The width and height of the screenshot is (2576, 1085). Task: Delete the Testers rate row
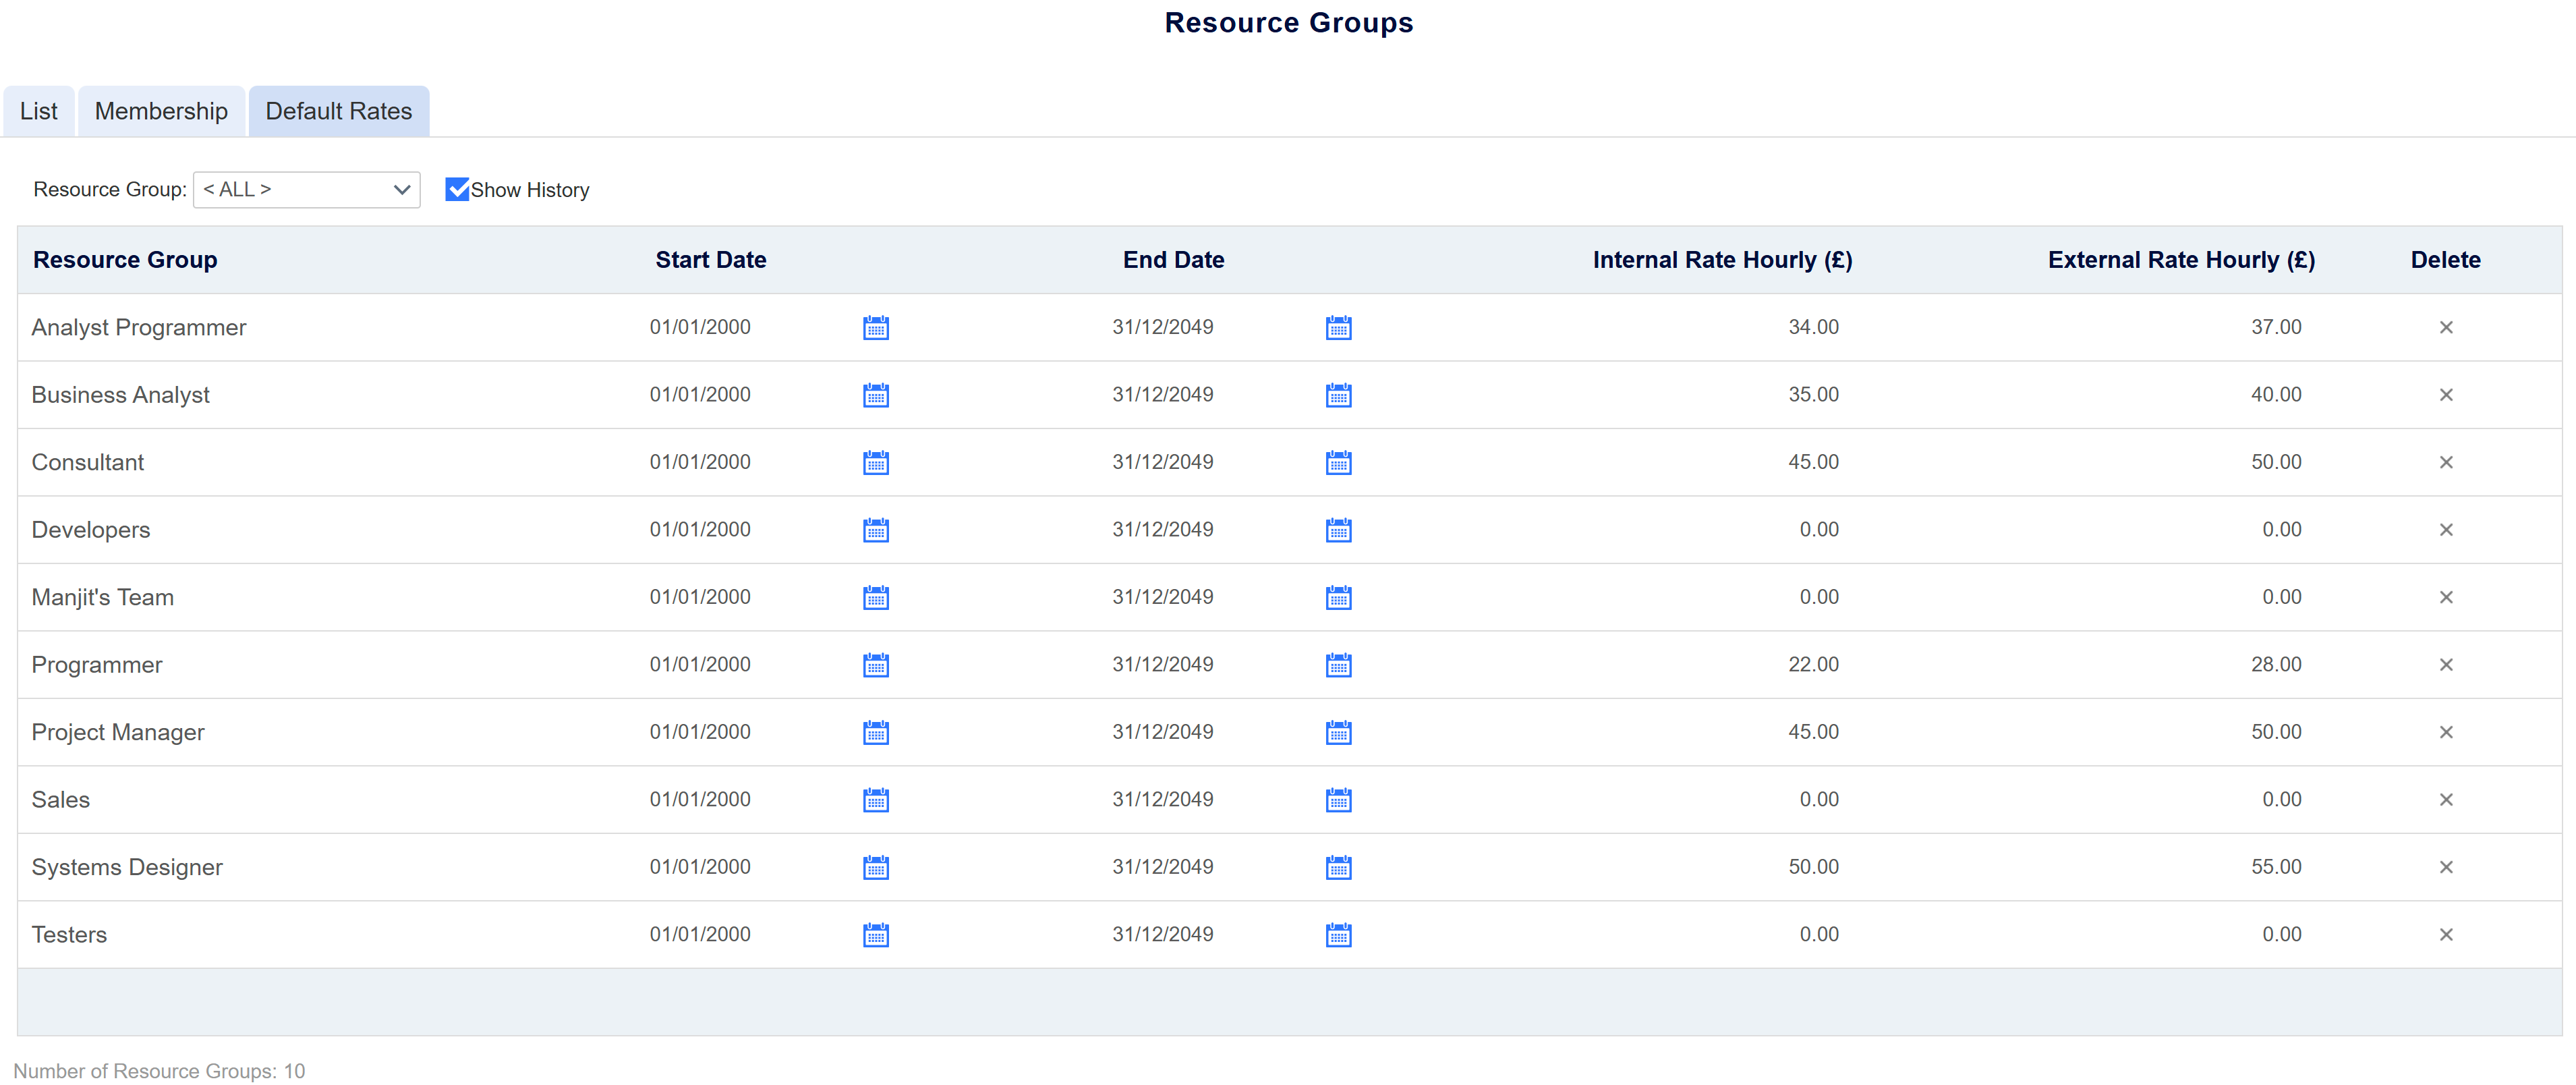[2445, 935]
